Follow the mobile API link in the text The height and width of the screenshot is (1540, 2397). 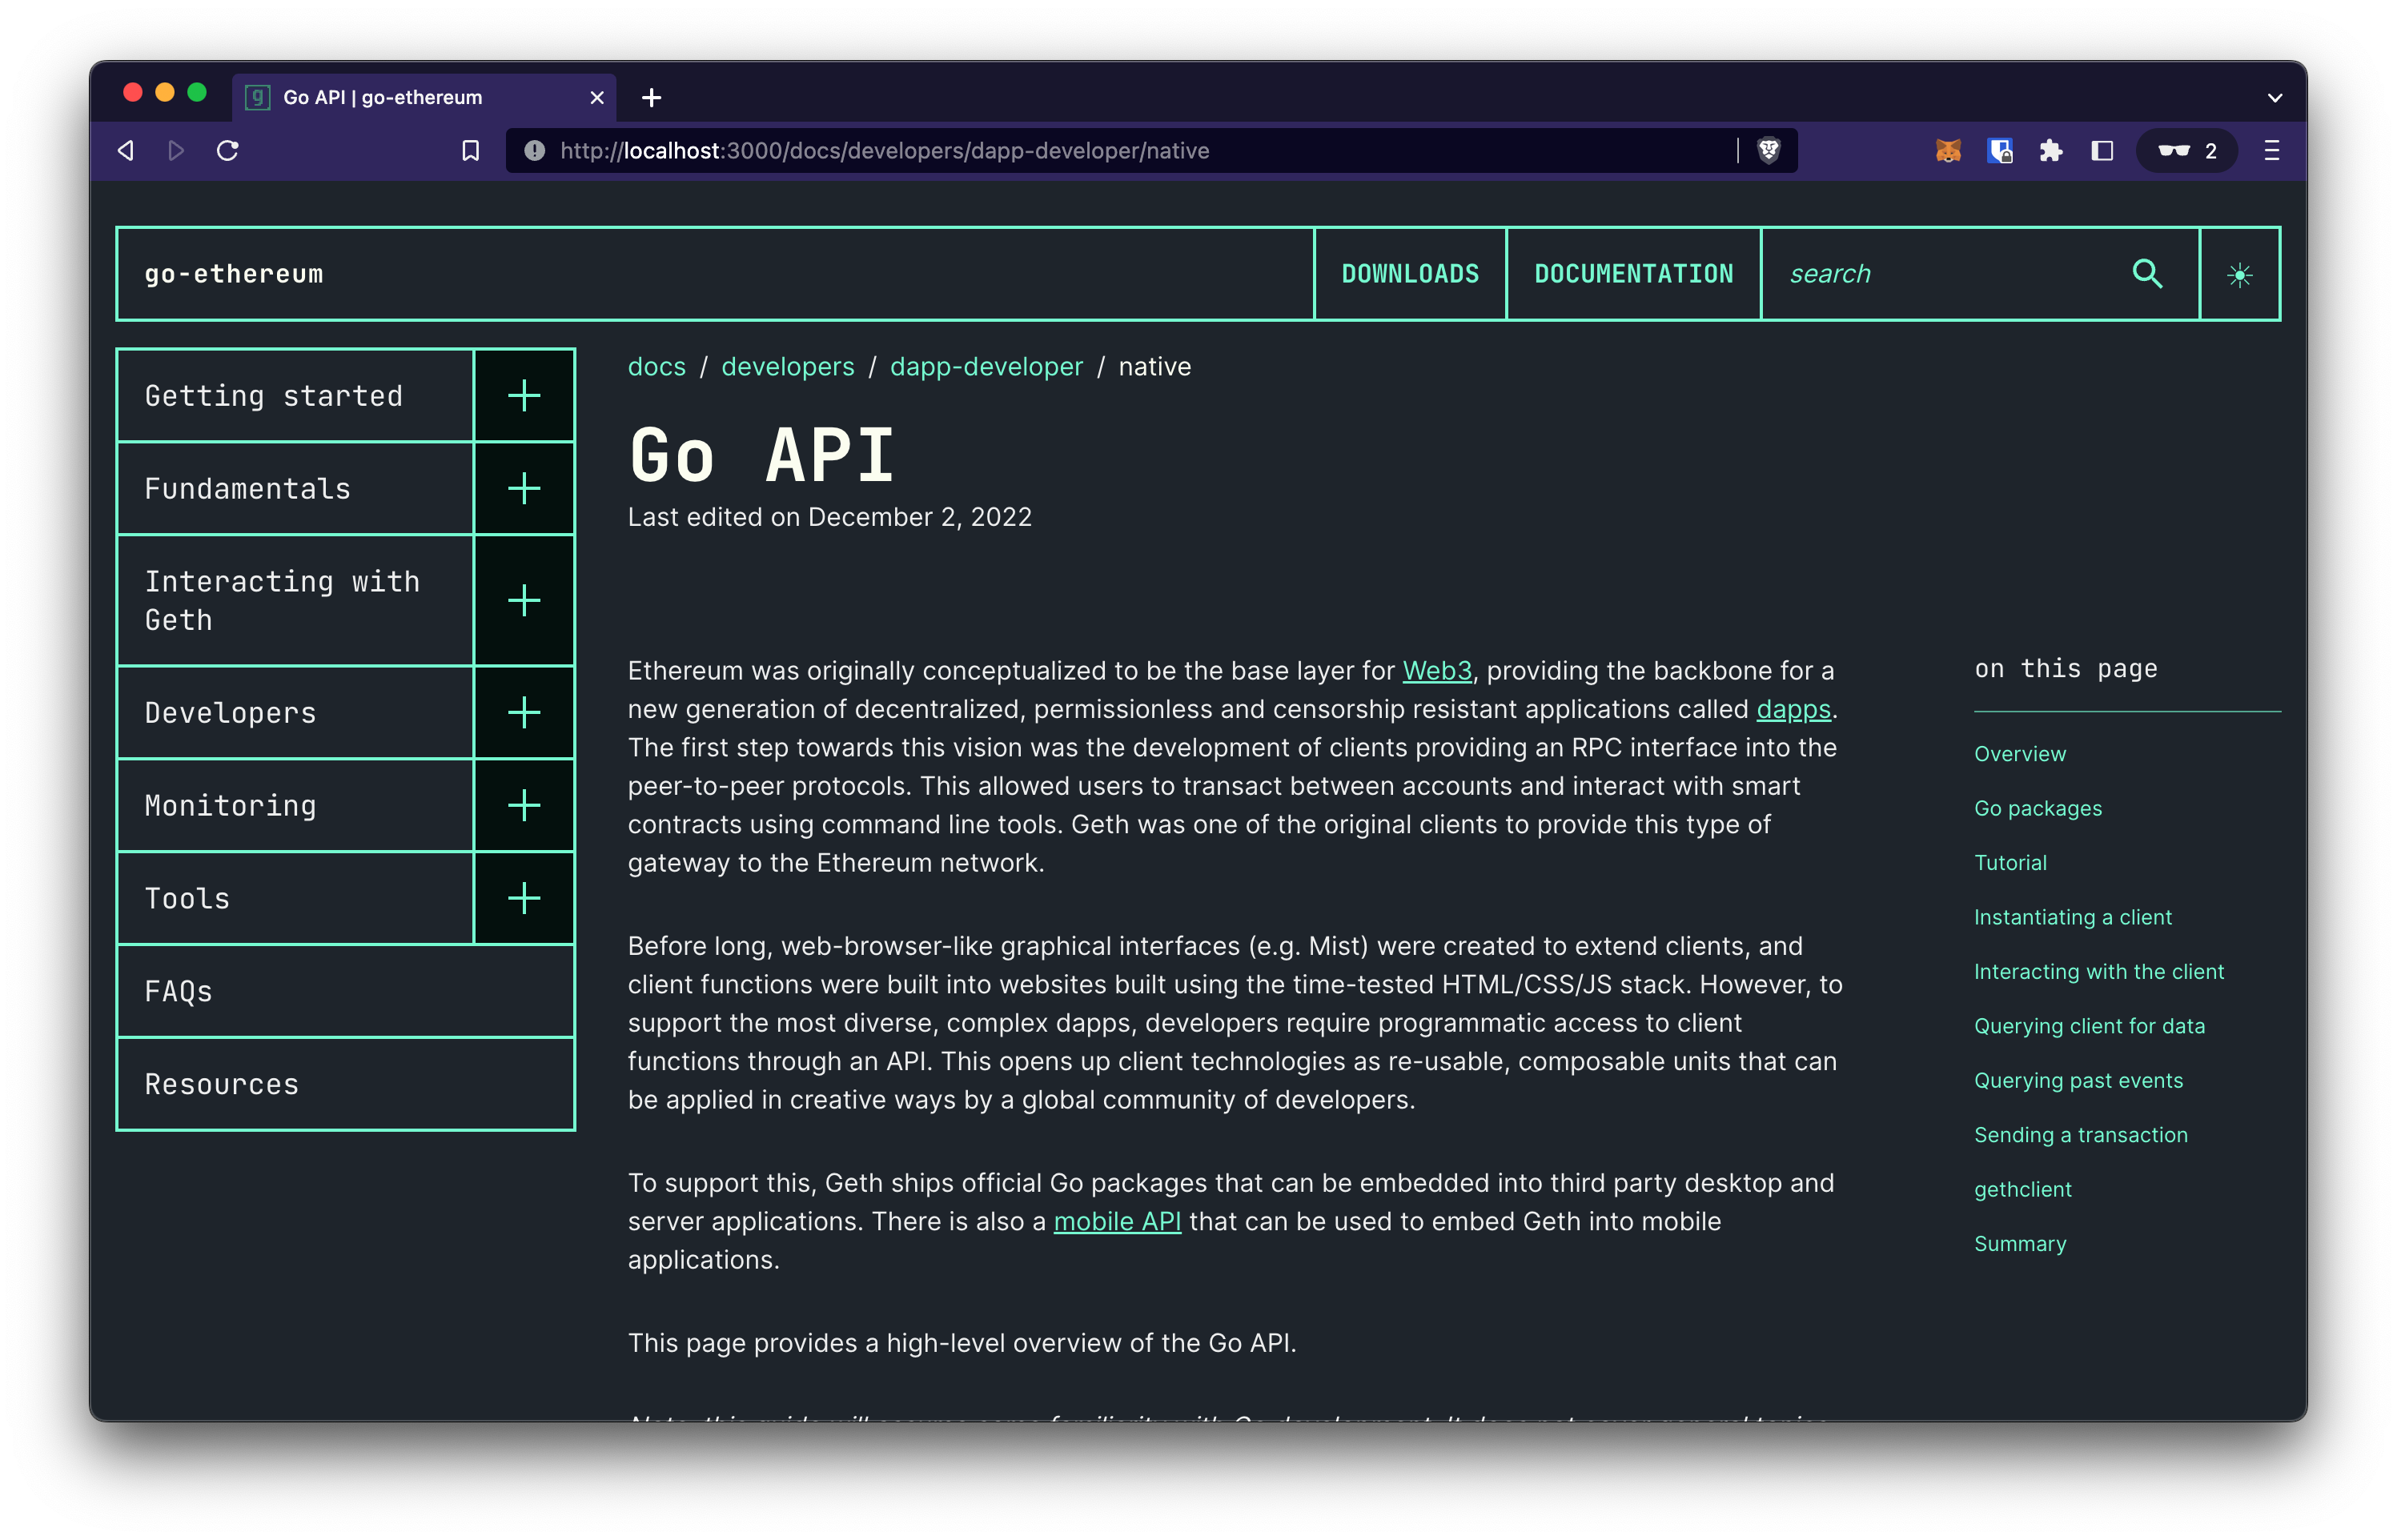click(x=1118, y=1220)
